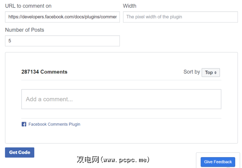Click the 287134 Comments count heading

pos(44,72)
